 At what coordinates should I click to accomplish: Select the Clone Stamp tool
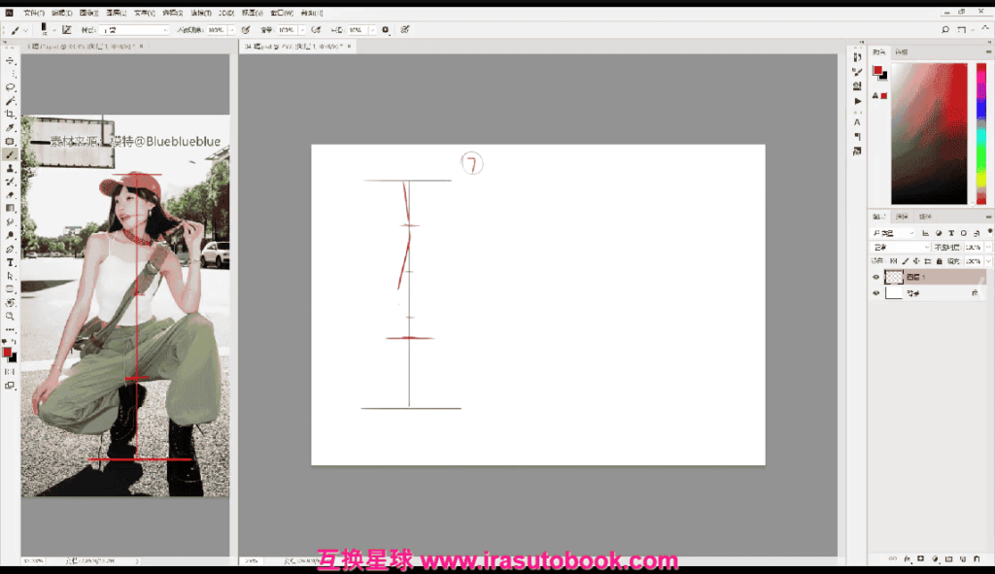10,168
